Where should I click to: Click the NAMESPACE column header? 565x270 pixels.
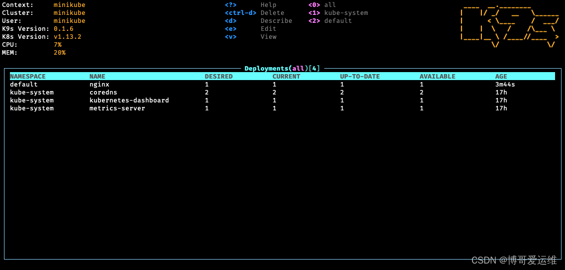point(28,77)
